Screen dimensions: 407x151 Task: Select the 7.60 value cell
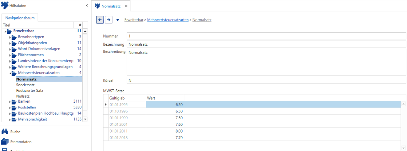click(x=165, y=124)
